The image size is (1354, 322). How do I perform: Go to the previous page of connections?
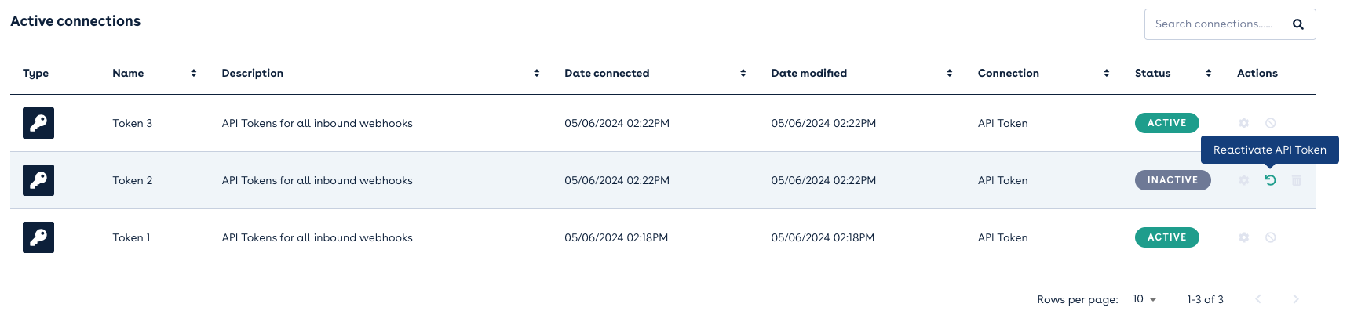pos(1258,299)
